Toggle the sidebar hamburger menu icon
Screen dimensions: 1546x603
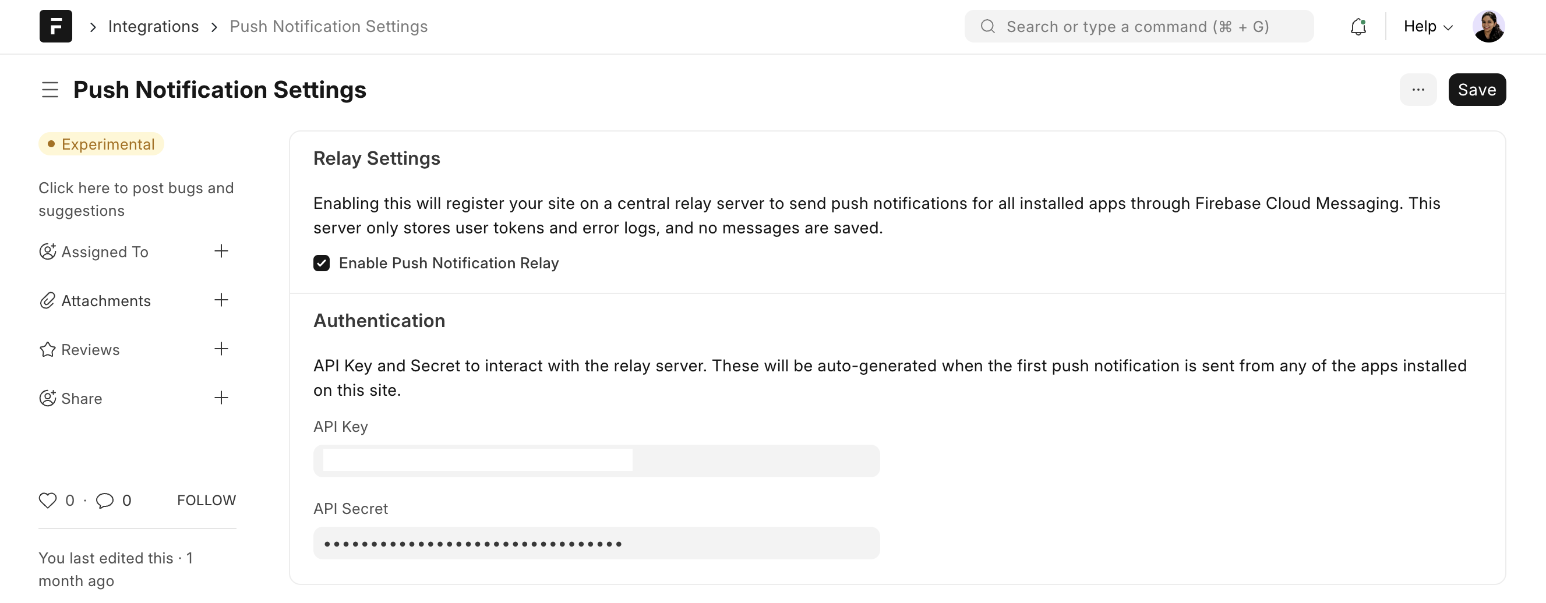[50, 90]
